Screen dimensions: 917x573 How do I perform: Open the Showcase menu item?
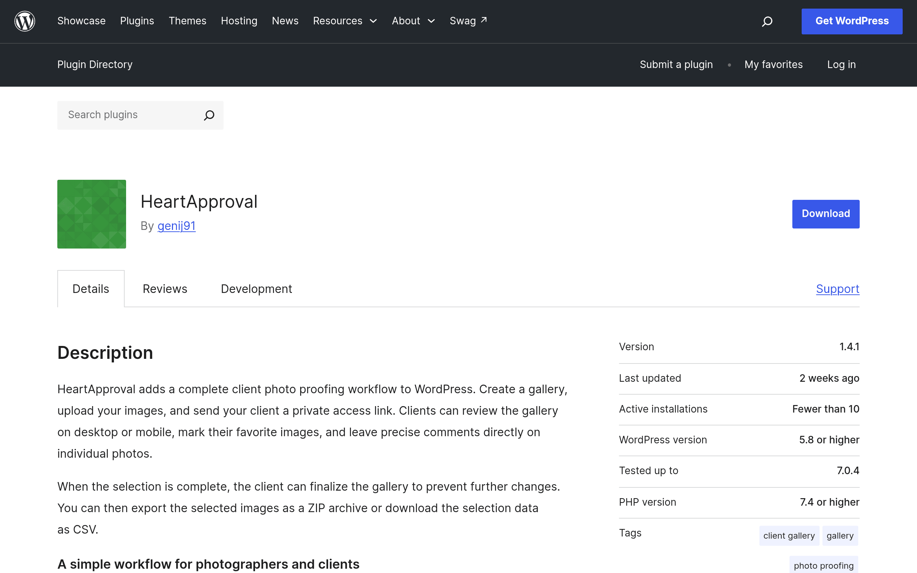pos(81,21)
